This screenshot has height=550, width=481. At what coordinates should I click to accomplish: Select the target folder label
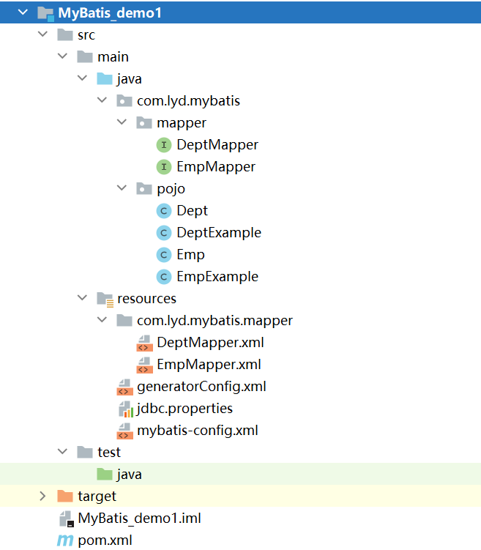point(97,497)
